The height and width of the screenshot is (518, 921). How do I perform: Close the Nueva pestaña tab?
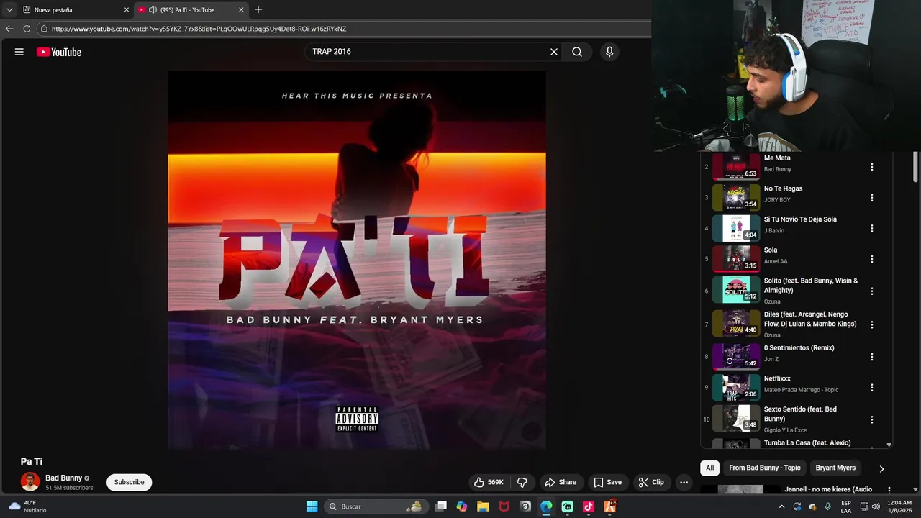(x=127, y=10)
